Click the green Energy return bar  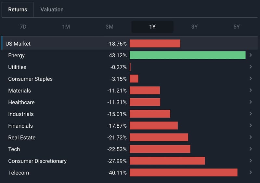188,55
